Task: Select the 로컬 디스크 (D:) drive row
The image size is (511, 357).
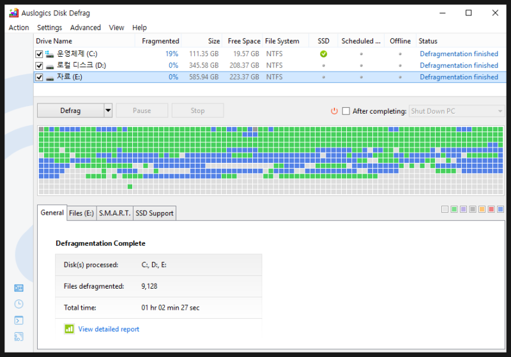Action: point(270,66)
